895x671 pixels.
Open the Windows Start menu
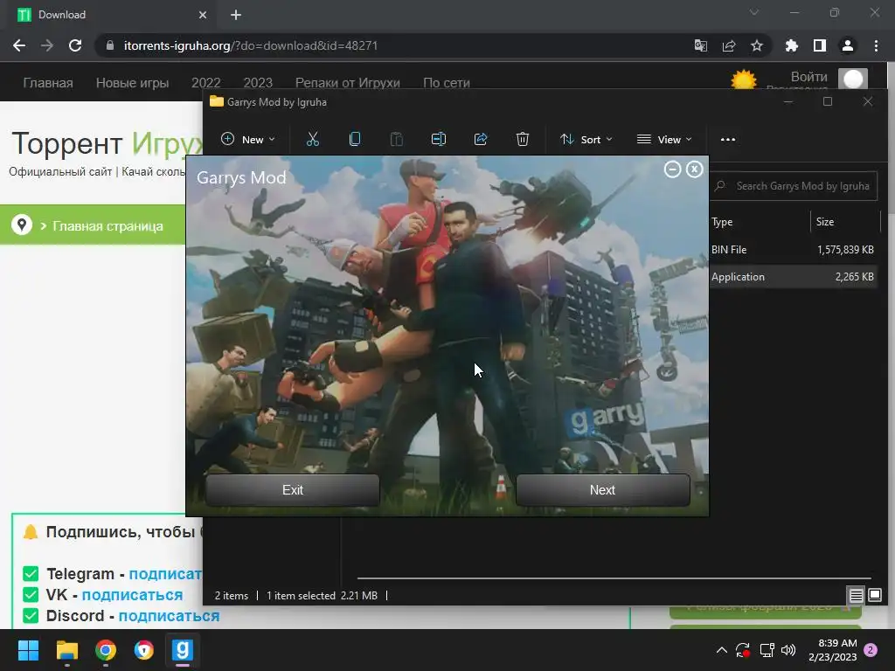pyautogui.click(x=28, y=650)
